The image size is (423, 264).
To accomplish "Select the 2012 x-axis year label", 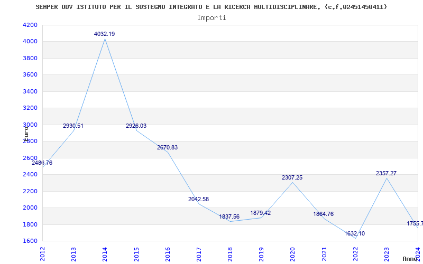I will [42, 254].
